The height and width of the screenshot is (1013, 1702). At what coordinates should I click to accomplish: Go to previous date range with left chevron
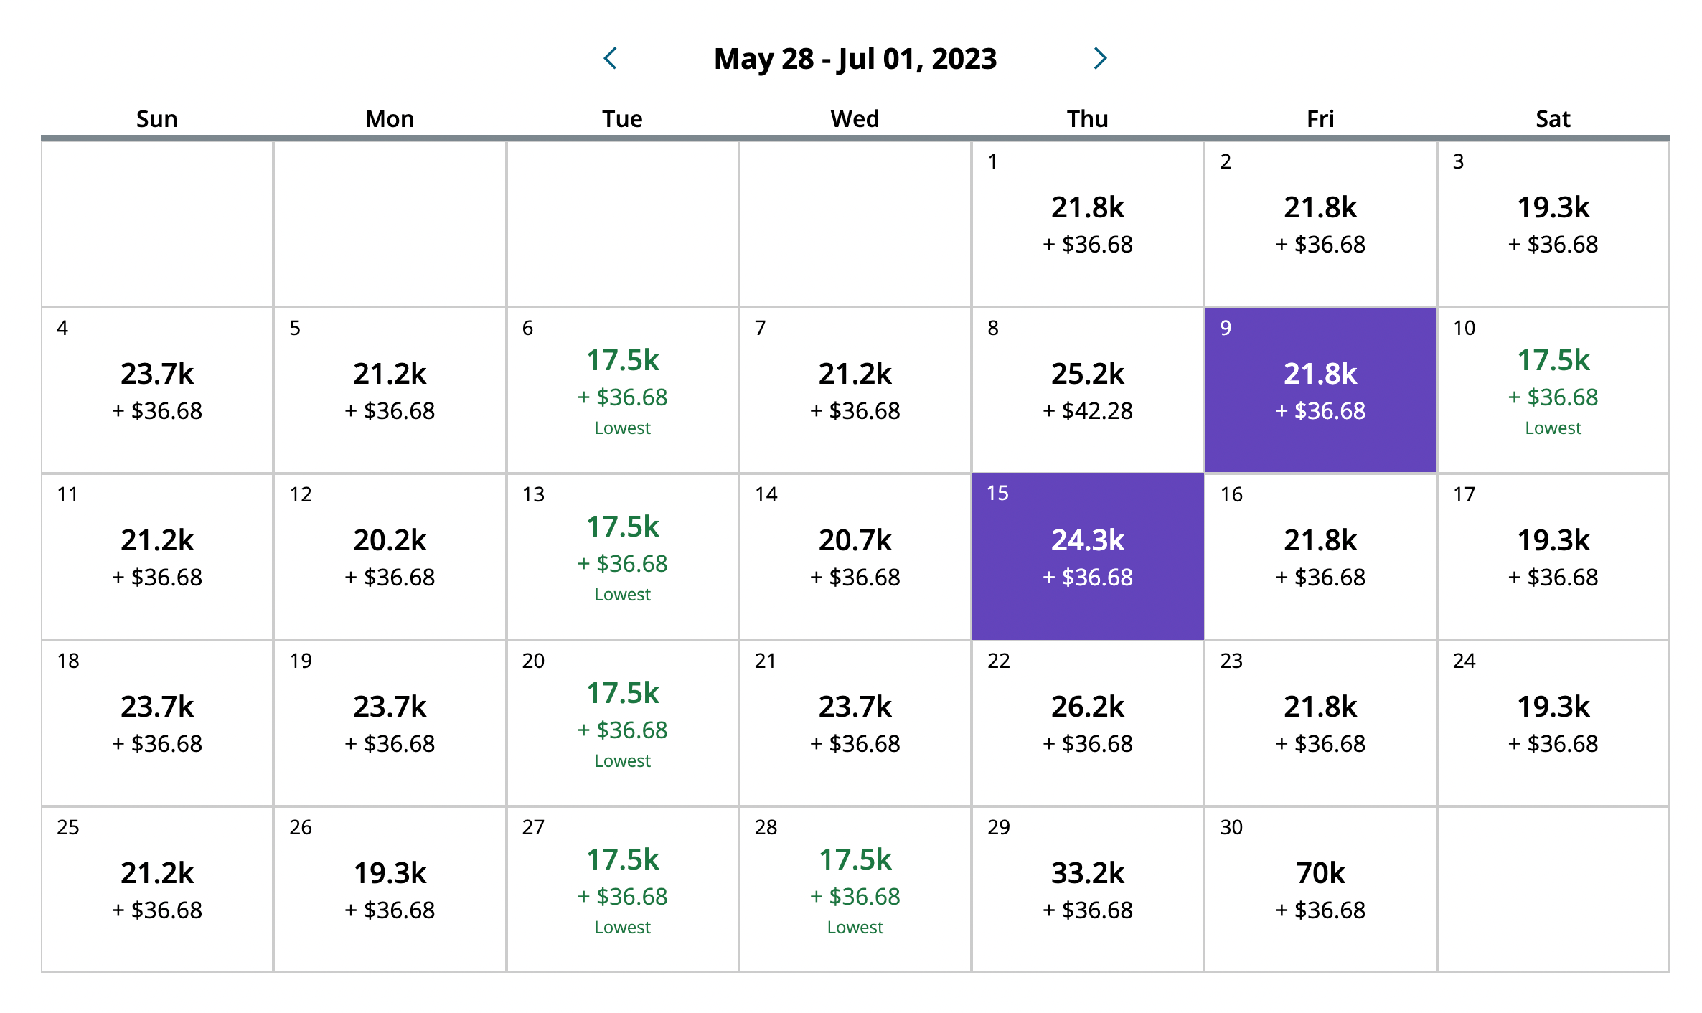(611, 58)
